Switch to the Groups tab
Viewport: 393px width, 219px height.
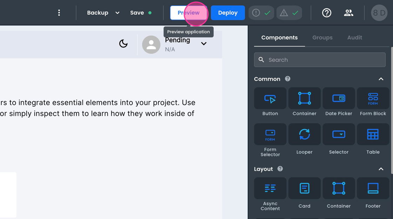322,37
